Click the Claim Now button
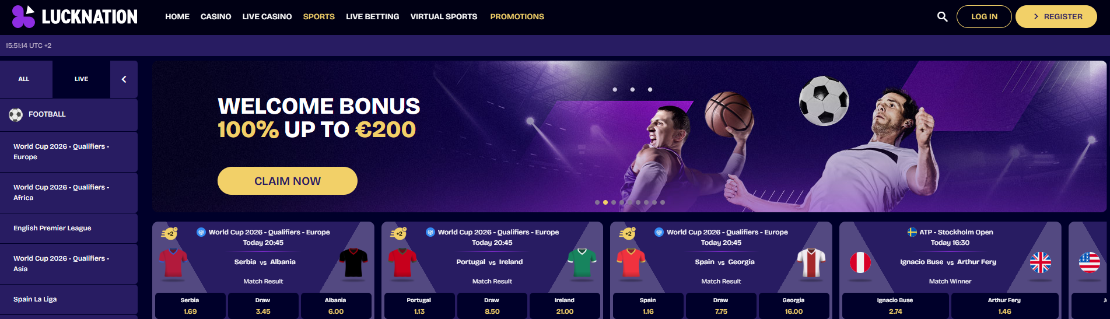 [x=288, y=181]
